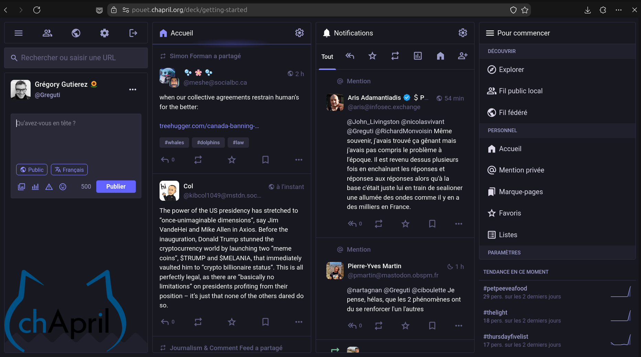Change post language from Français

(x=69, y=170)
